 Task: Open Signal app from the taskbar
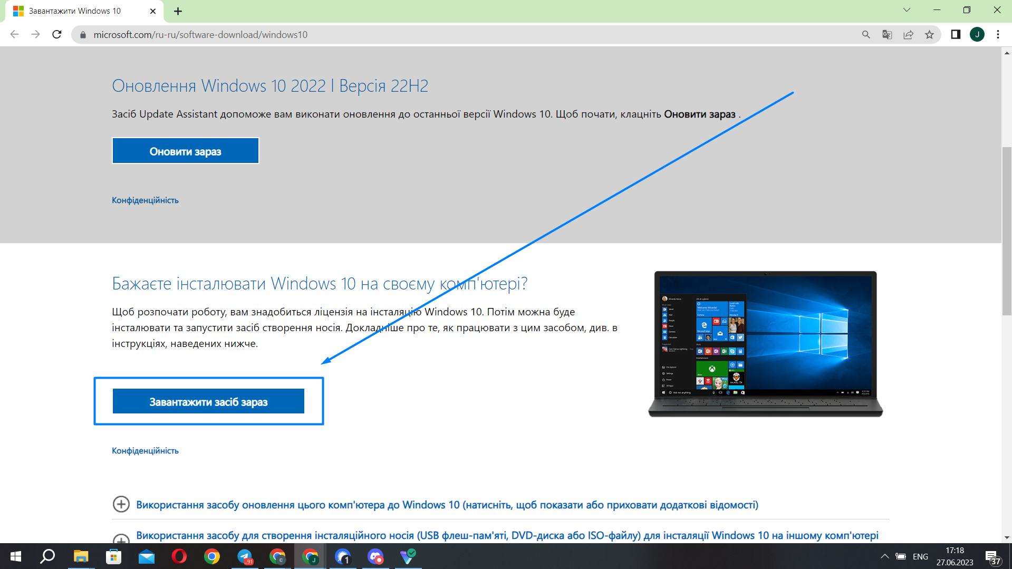(343, 556)
